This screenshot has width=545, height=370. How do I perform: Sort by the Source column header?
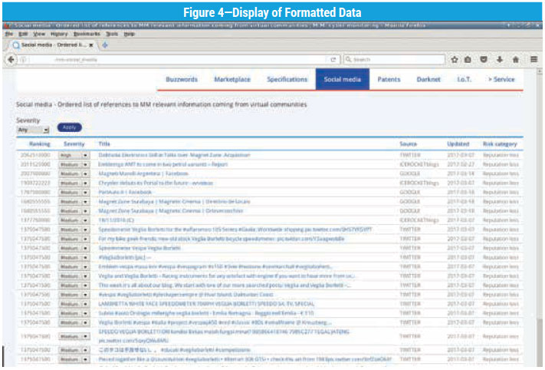coord(408,144)
